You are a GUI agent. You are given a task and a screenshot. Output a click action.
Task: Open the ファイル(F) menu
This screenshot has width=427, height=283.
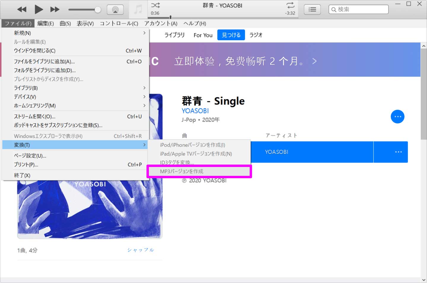point(18,23)
